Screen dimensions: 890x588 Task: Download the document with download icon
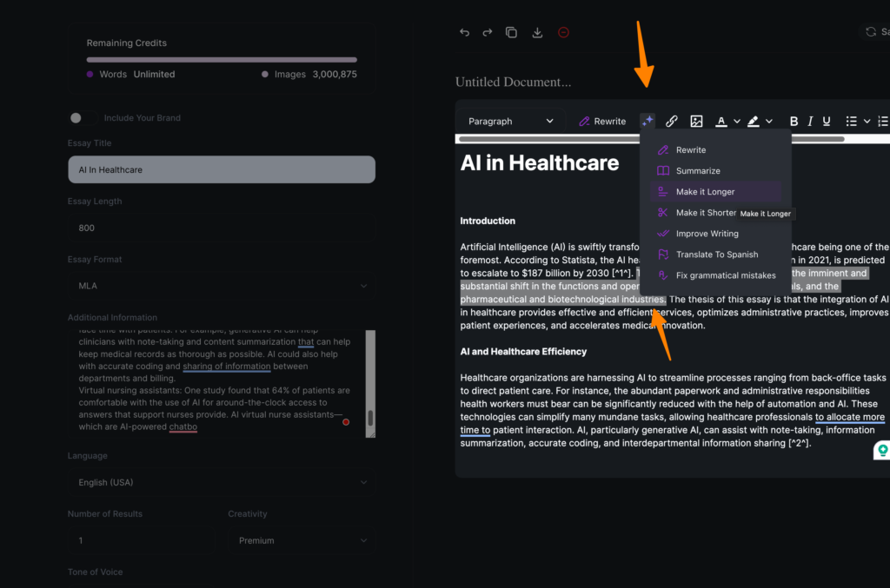coord(537,32)
